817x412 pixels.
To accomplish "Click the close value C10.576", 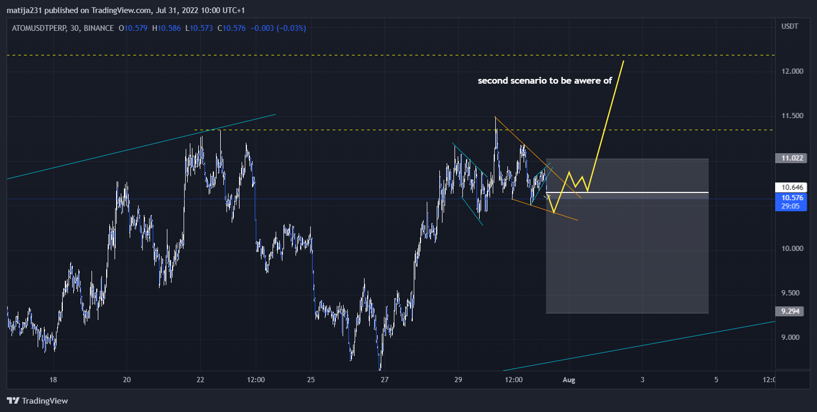I will click(x=231, y=28).
